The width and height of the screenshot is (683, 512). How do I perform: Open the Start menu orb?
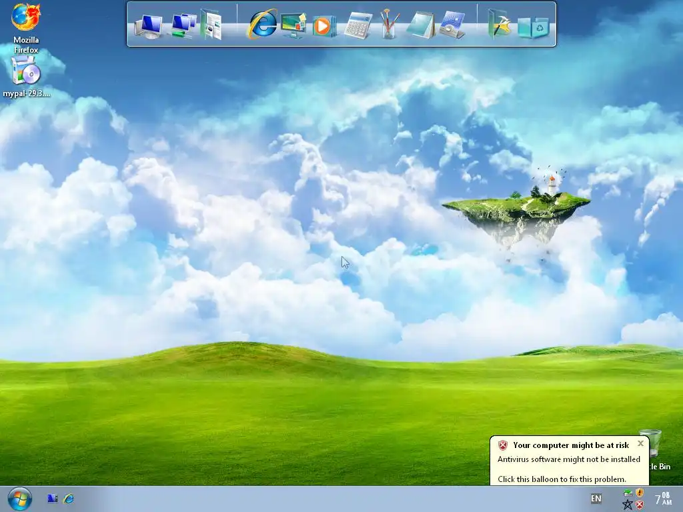pos(19,499)
